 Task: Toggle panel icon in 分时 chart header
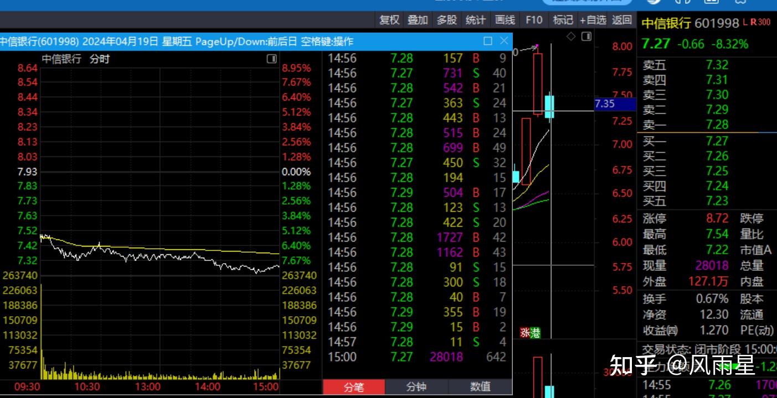tap(271, 59)
